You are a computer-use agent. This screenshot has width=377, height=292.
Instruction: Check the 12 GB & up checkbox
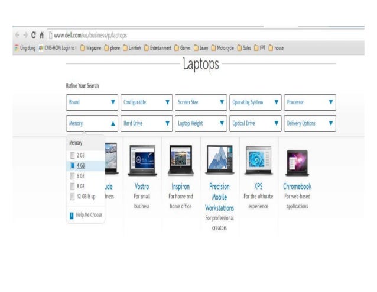(x=72, y=197)
